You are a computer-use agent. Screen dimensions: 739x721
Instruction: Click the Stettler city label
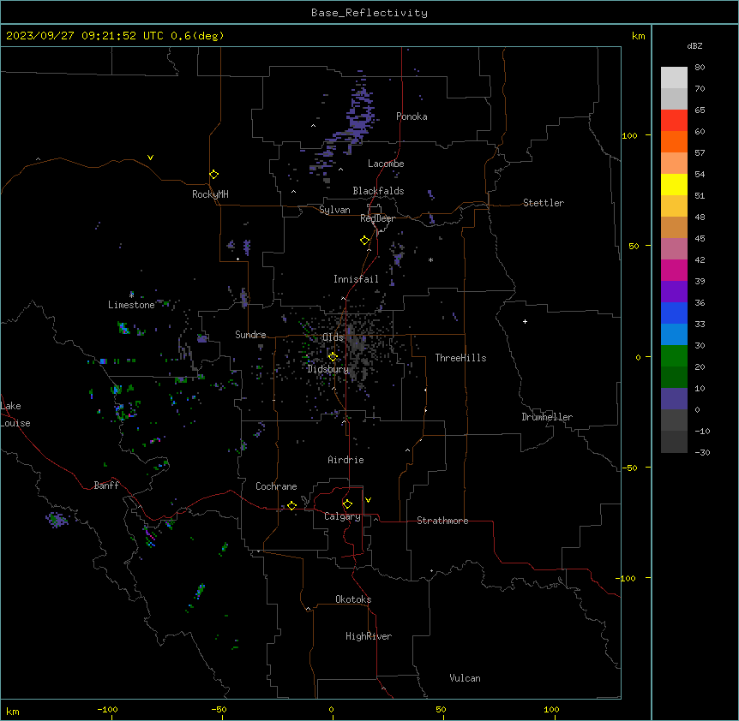coord(544,203)
